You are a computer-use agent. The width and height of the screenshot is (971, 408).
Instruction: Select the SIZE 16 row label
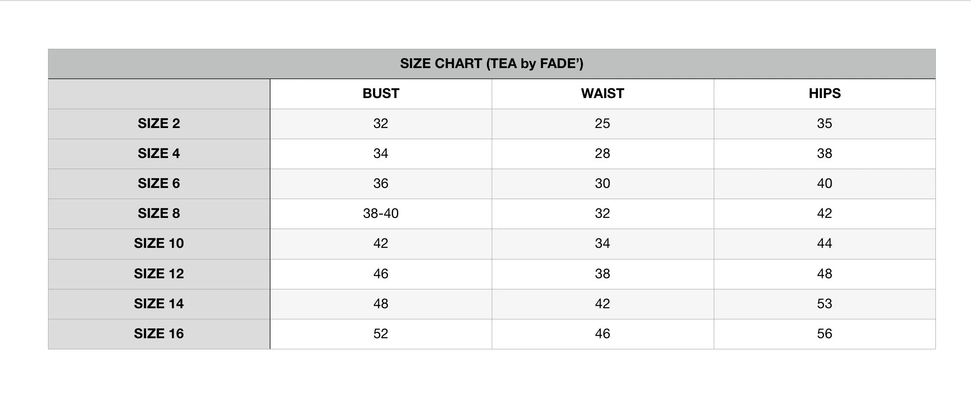pos(159,334)
